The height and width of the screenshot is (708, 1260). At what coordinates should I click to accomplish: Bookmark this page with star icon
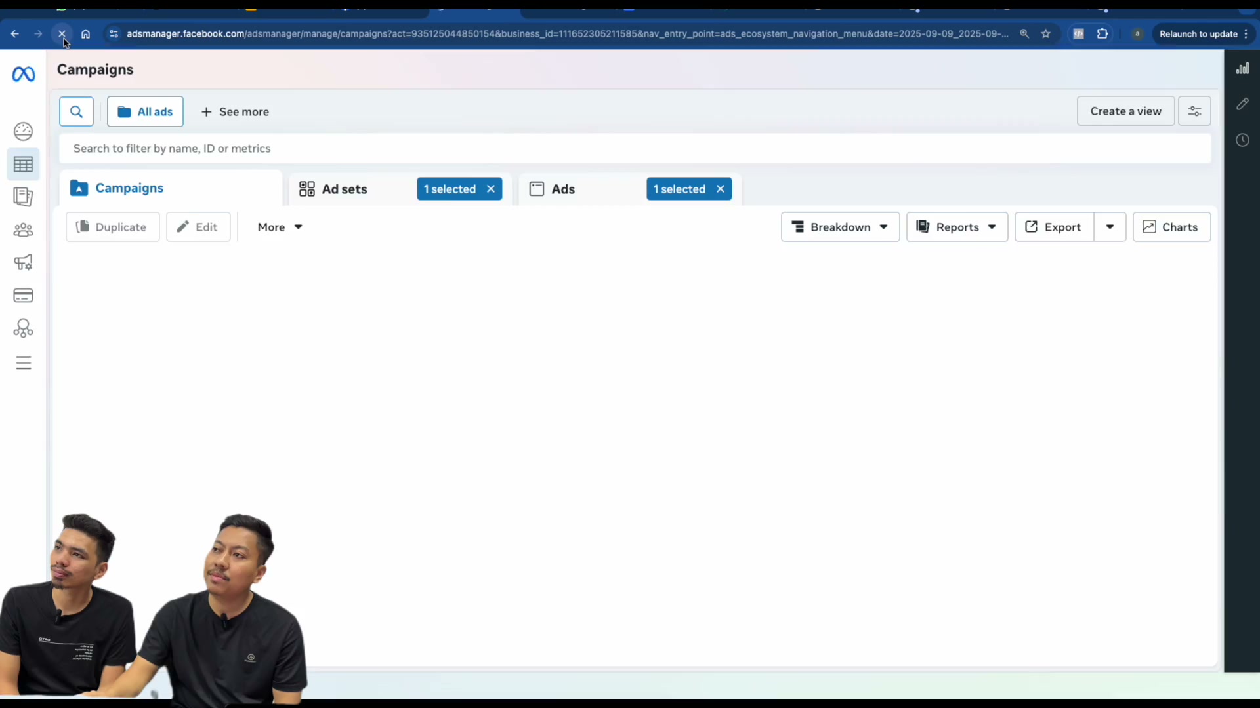tap(1046, 34)
